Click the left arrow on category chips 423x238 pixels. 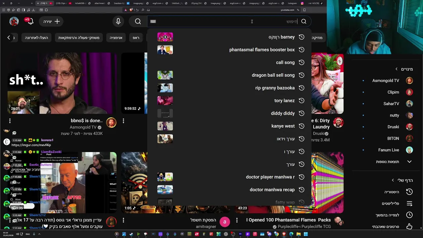pos(9,38)
